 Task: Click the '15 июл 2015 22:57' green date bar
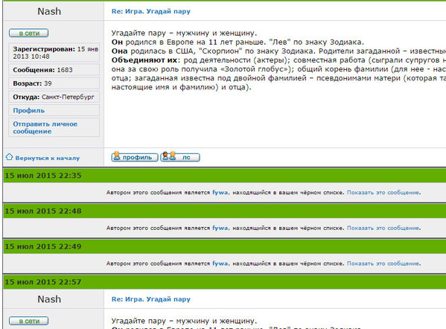tap(224, 282)
